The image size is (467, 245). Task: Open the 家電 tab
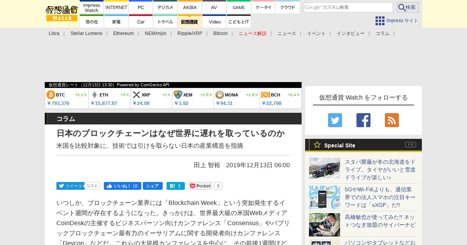click(116, 21)
